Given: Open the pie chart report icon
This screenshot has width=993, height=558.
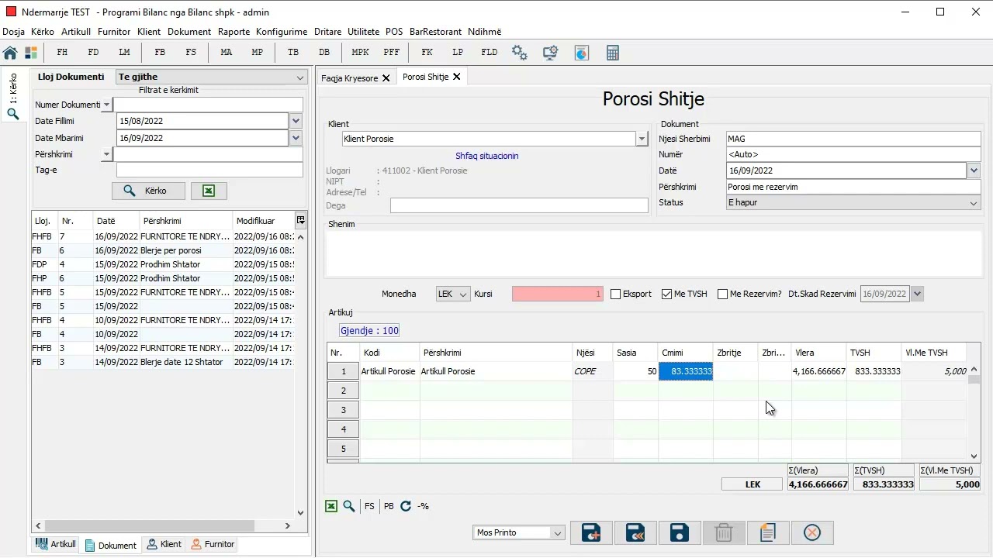Looking at the screenshot, I should 582,53.
